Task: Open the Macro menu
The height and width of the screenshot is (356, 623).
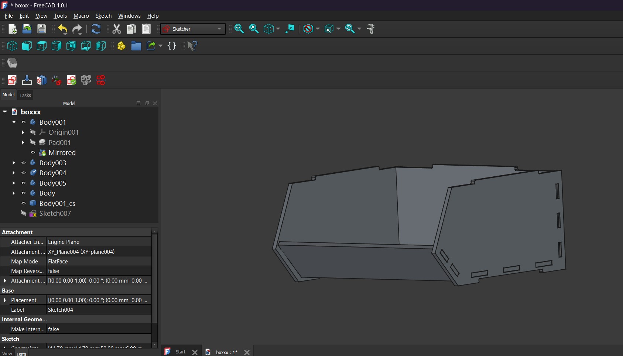Action: pyautogui.click(x=81, y=16)
